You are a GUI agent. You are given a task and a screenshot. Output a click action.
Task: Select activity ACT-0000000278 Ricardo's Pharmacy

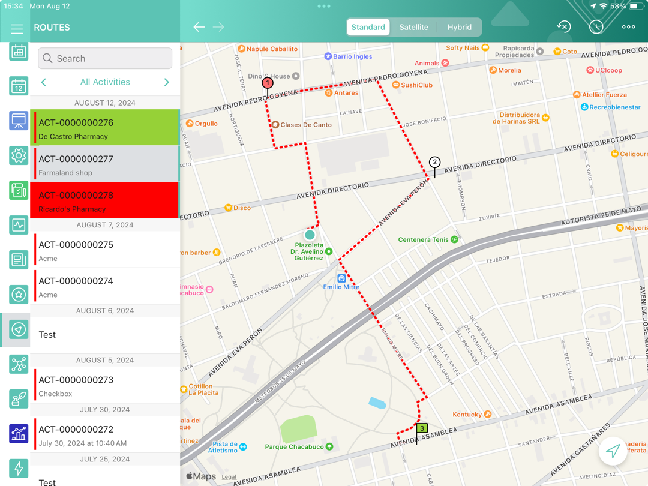(105, 200)
